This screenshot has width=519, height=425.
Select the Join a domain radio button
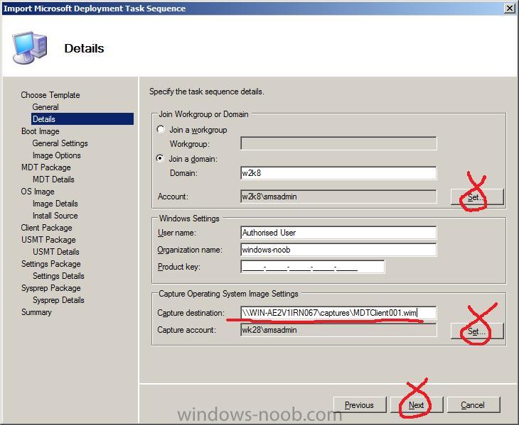pos(160,158)
